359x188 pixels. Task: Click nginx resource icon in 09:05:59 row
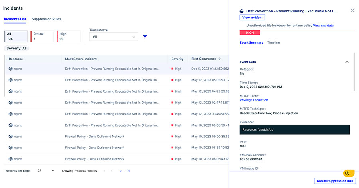pos(10,125)
